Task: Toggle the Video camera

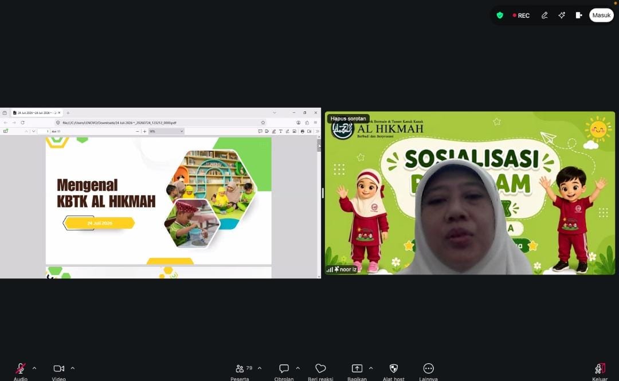Action: [x=59, y=371]
